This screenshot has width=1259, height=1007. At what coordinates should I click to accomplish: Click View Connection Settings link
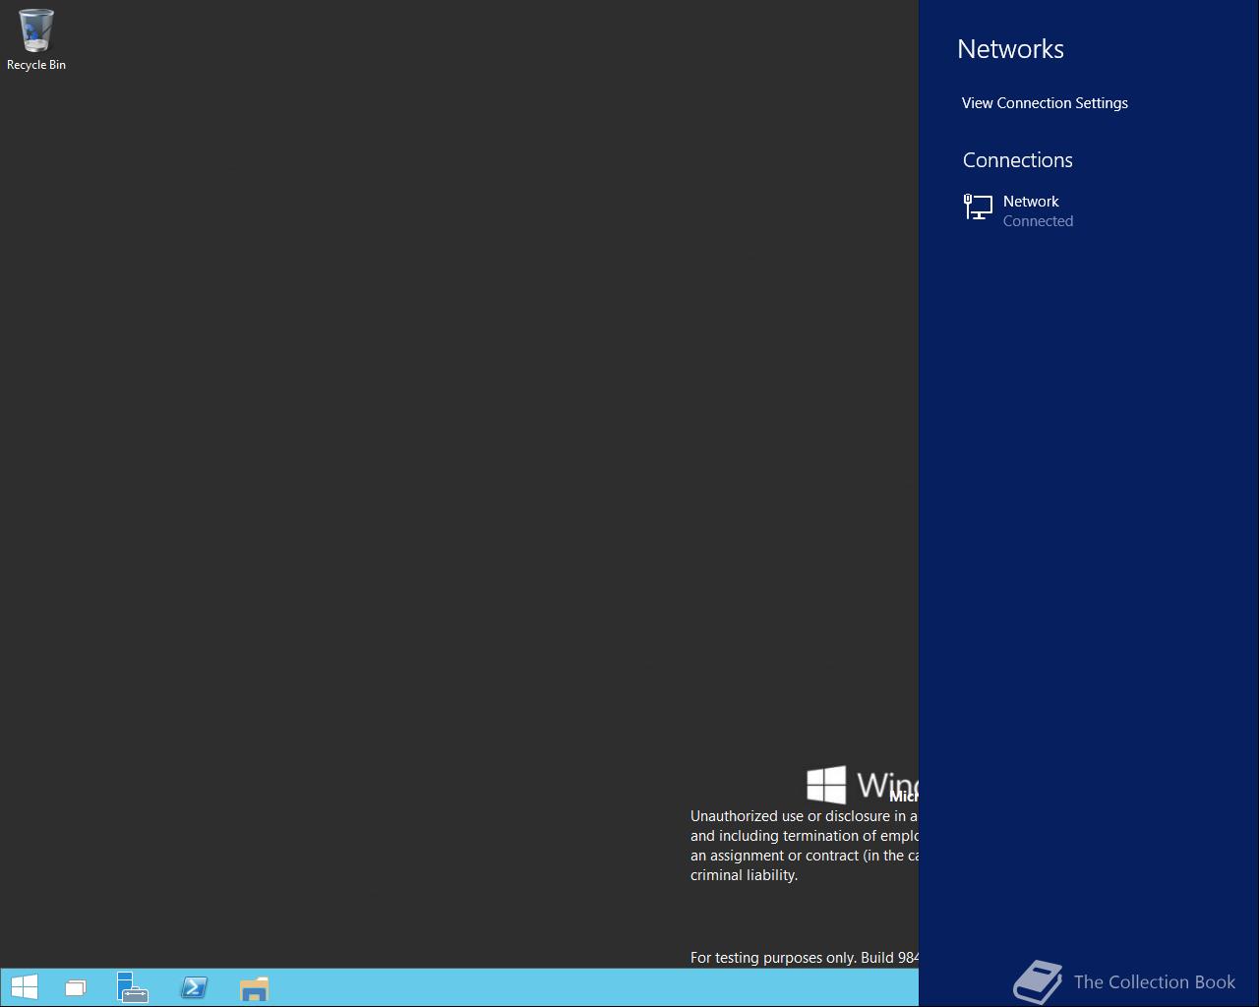click(x=1045, y=103)
